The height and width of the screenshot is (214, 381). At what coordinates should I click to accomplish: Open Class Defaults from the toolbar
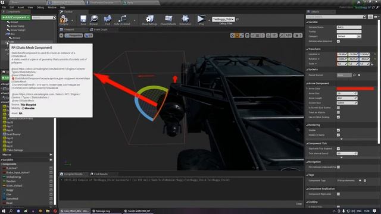(168, 19)
